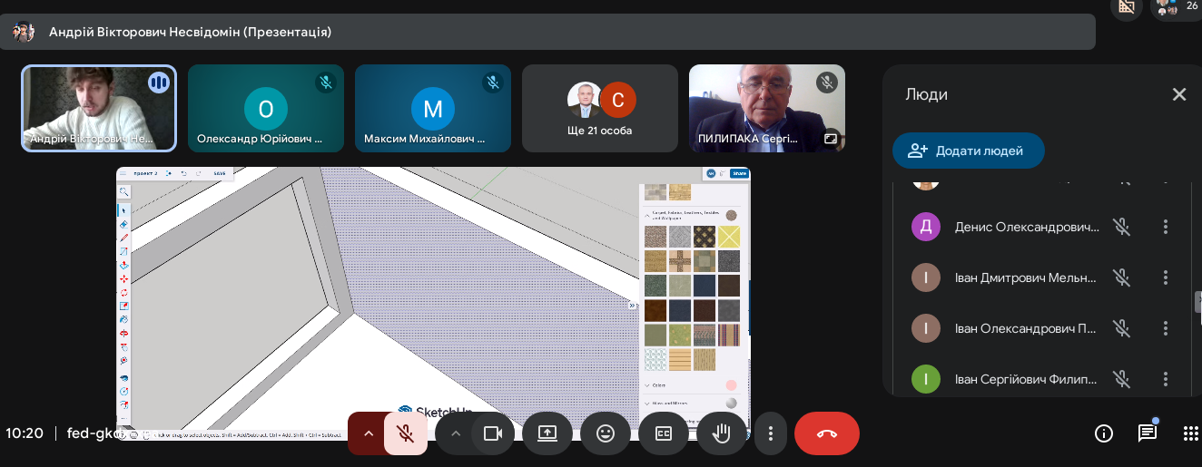The image size is (1202, 467).
Task: Select the Move tool in SketchUp
Action: (x=123, y=278)
